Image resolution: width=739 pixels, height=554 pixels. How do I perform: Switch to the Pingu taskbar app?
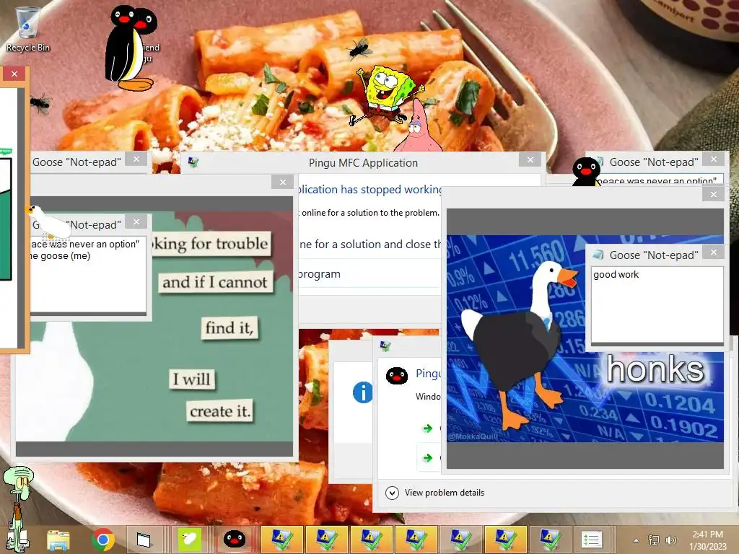click(x=234, y=540)
